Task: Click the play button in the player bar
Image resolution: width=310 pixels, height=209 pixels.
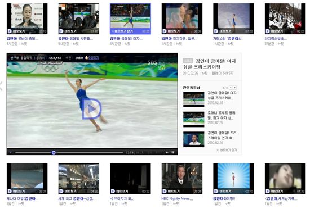Action: tap(10, 152)
